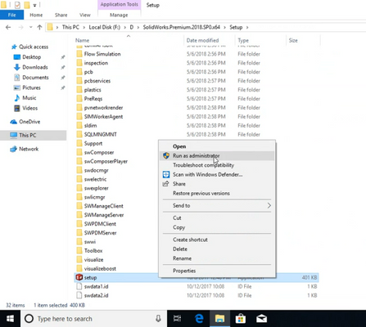Expand the This PC breadcrumb chevron
The image size is (366, 327).
(x=84, y=27)
